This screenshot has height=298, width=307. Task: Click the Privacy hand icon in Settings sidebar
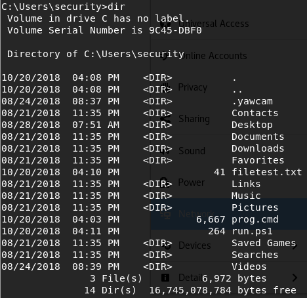point(165,87)
